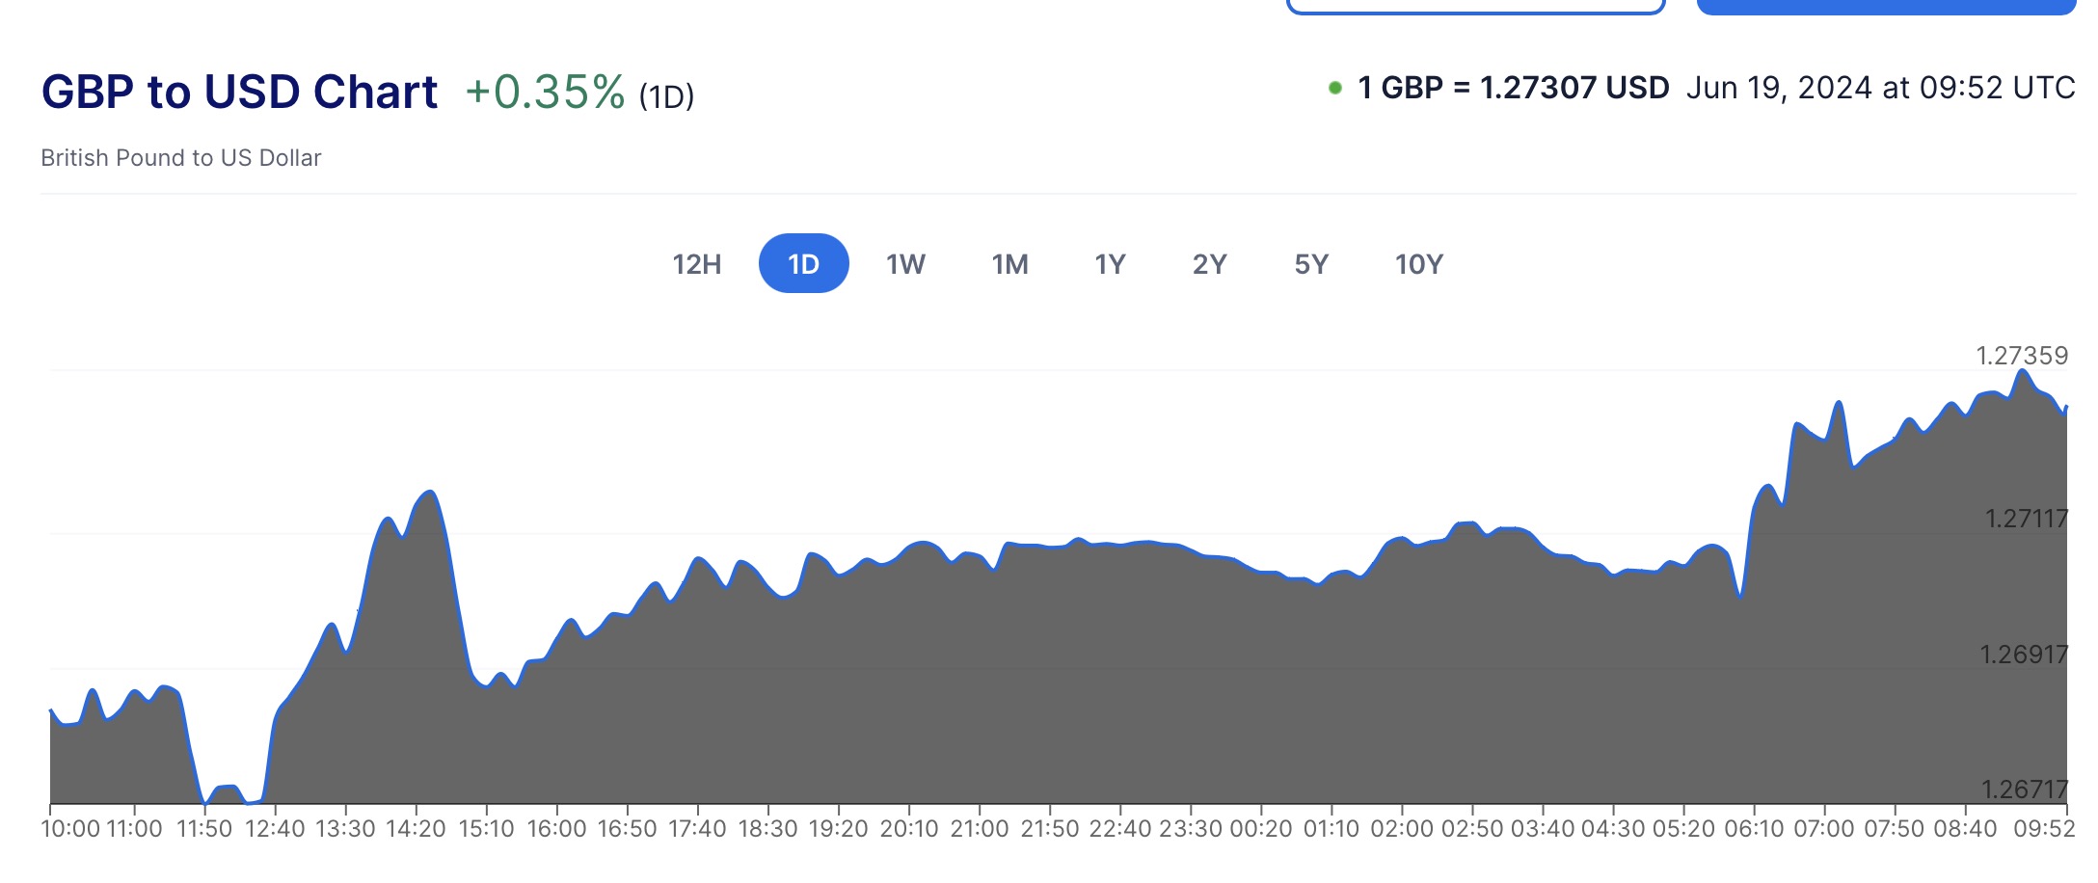Select the 1D time range tab

click(803, 264)
